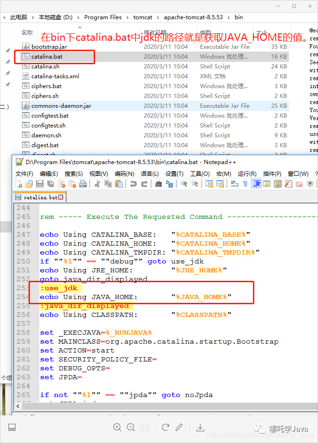Click the image viewer edit pencil icon
This screenshot has width=318, height=443.
pyautogui.click(x=179, y=427)
